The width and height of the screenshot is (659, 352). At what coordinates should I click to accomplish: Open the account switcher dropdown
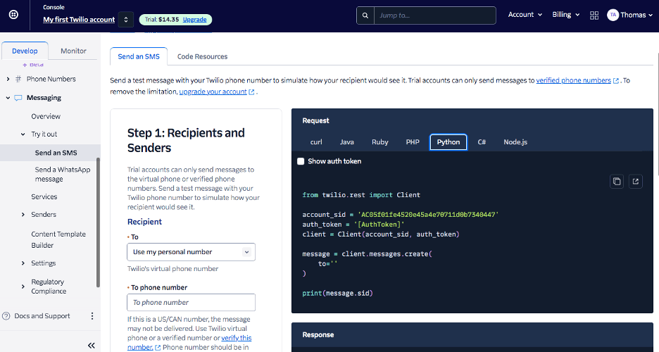[125, 20]
